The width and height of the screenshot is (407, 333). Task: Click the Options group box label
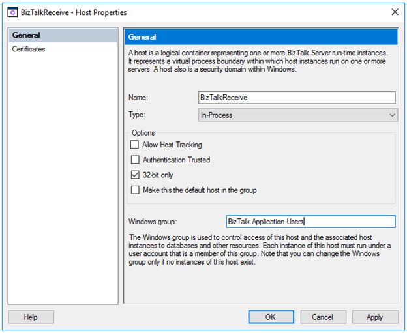click(x=143, y=133)
